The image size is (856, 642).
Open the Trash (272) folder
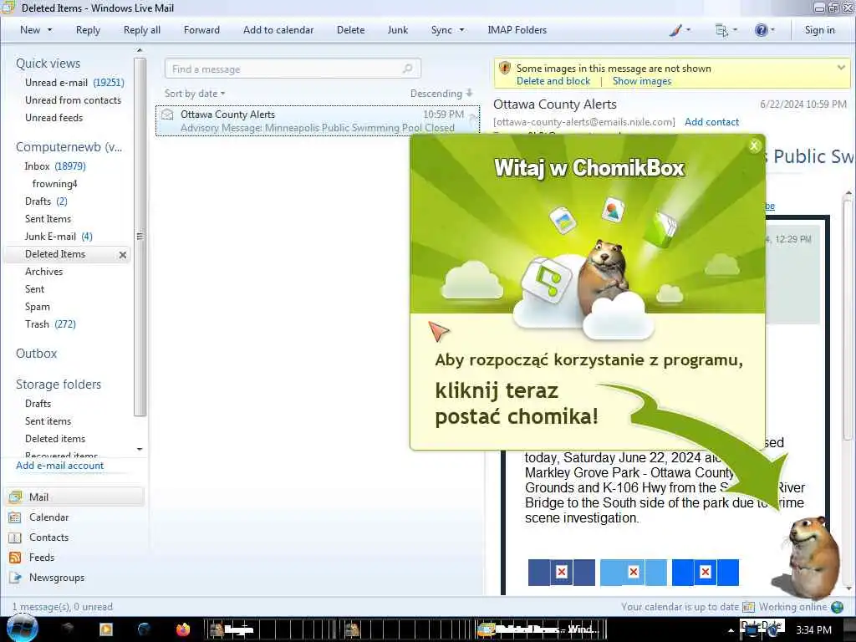[x=50, y=324]
